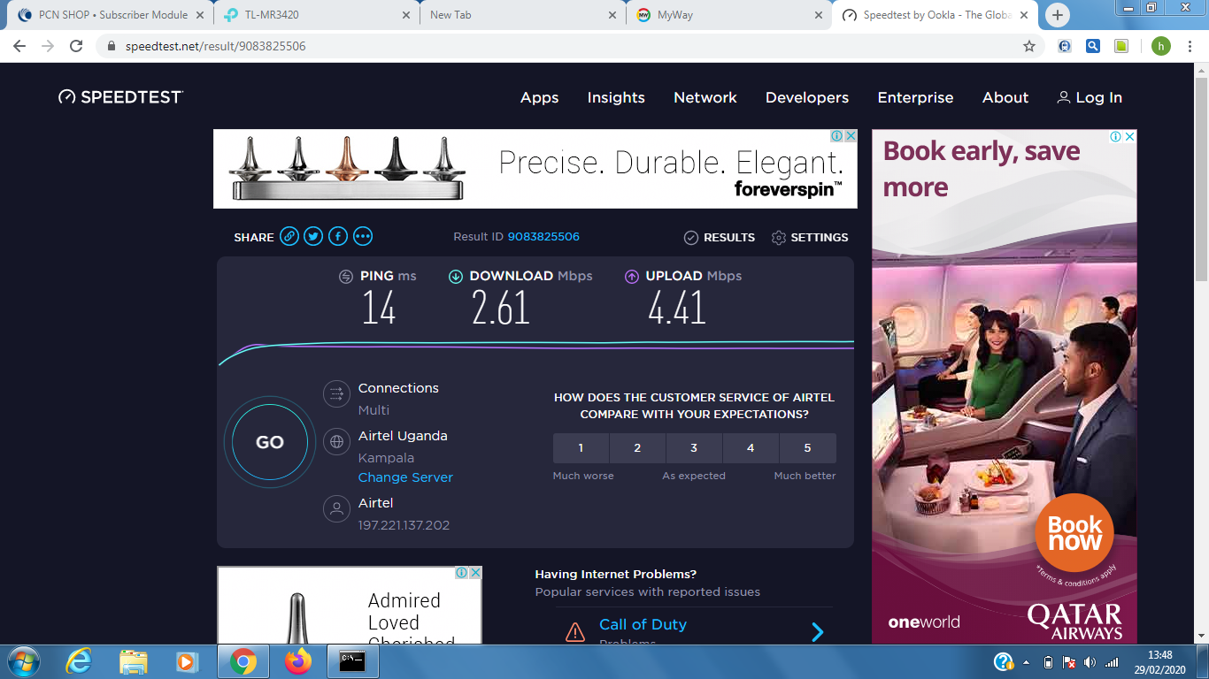
Task: Open Firefox from the taskbar
Action: point(298,661)
